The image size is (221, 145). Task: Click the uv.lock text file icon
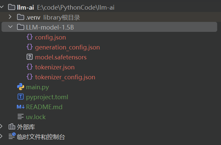pos(21,117)
